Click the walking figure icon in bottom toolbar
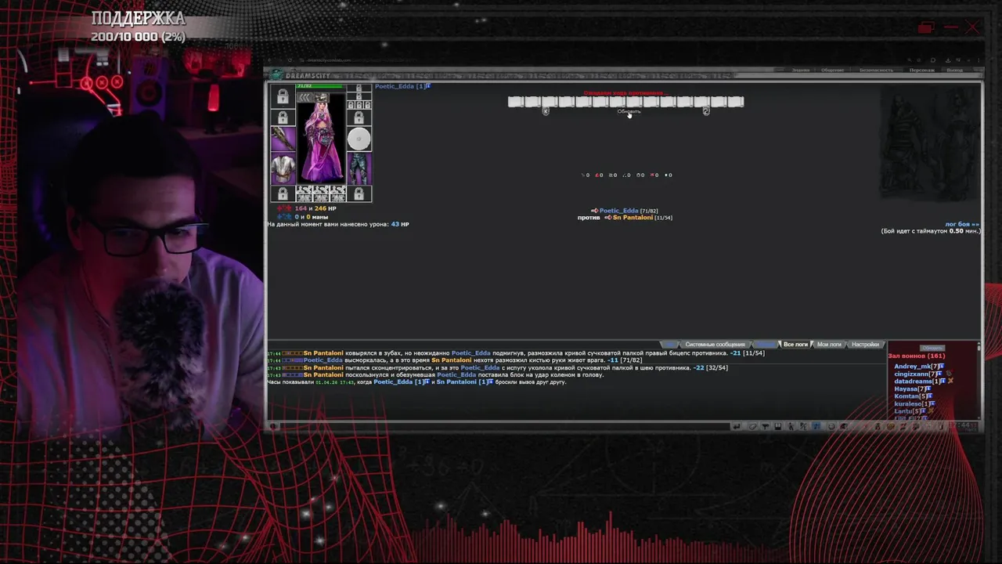 pyautogui.click(x=791, y=426)
